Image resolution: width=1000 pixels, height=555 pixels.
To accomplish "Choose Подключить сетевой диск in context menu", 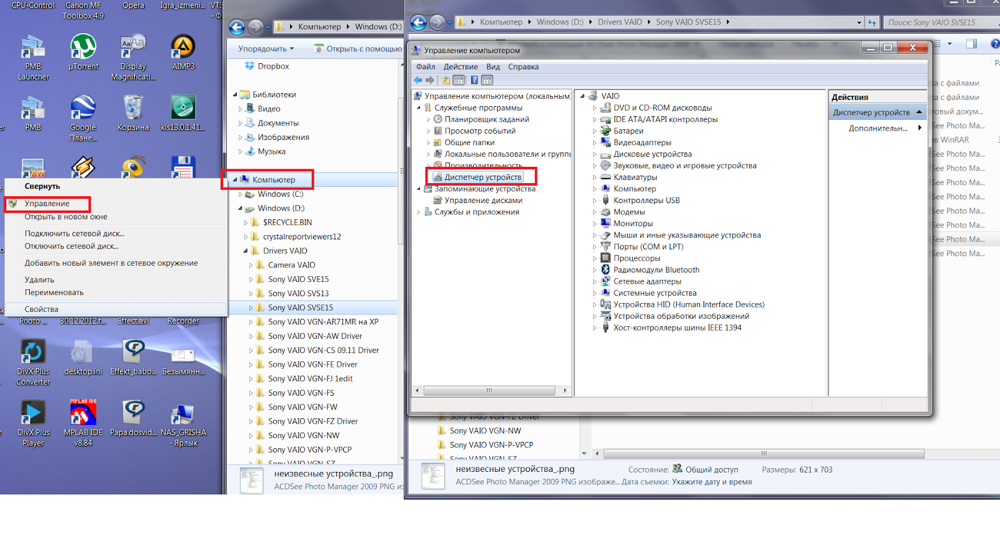I will (116, 234).
